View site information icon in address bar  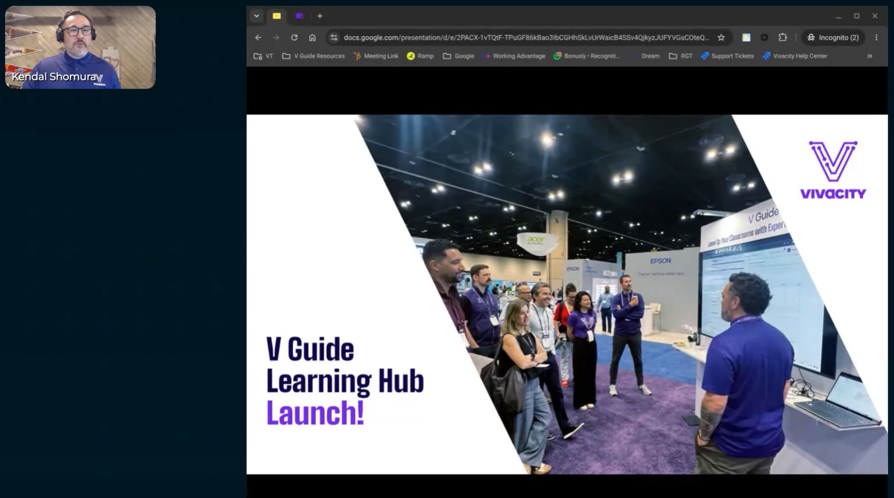pyautogui.click(x=334, y=37)
